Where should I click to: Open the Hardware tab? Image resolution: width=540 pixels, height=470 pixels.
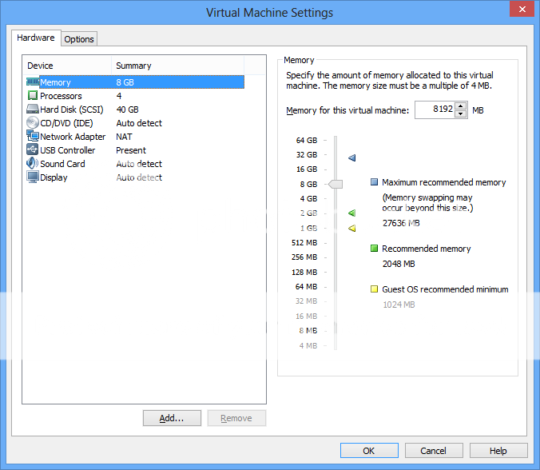click(x=36, y=38)
